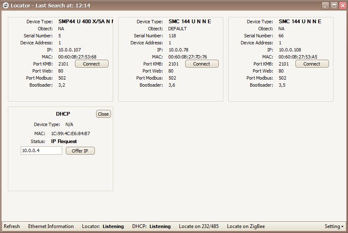Click the Locator app icon in title bar
Viewport: 348px width, 233px height.
[x=5, y=5]
